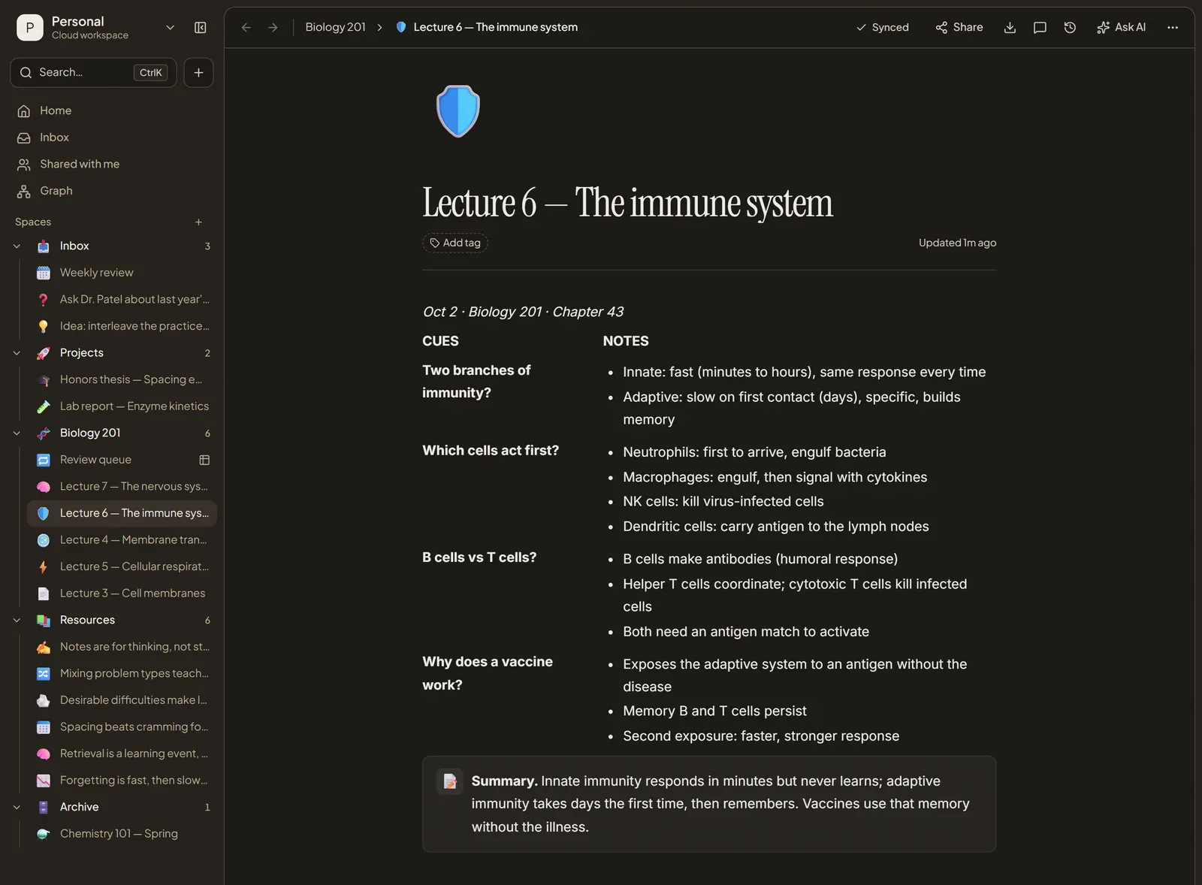Click the new page plus button
Image resolution: width=1202 pixels, height=885 pixels.
[198, 73]
